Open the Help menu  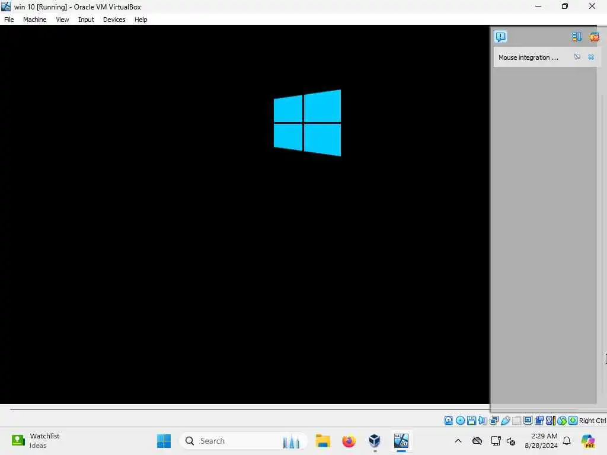tap(141, 20)
